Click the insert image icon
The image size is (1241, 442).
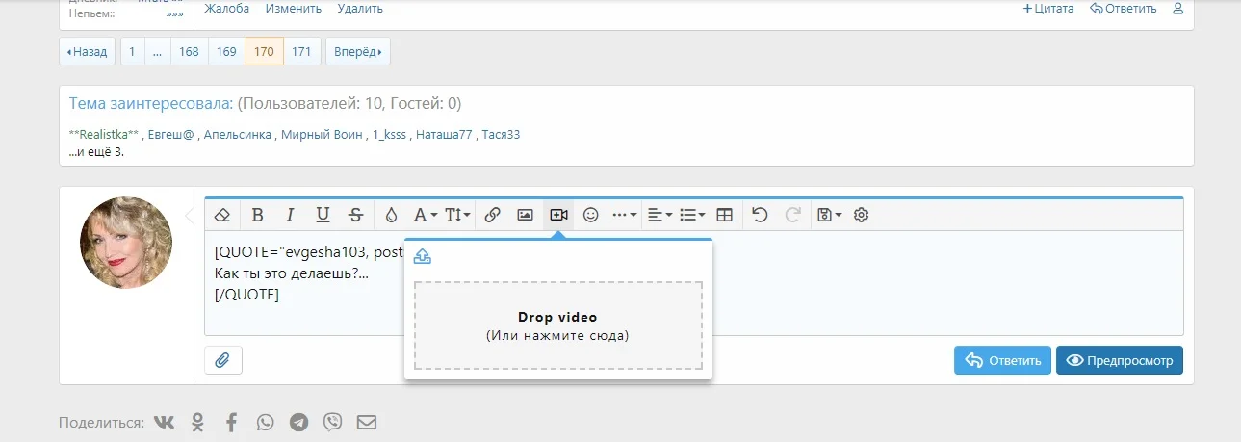click(525, 215)
